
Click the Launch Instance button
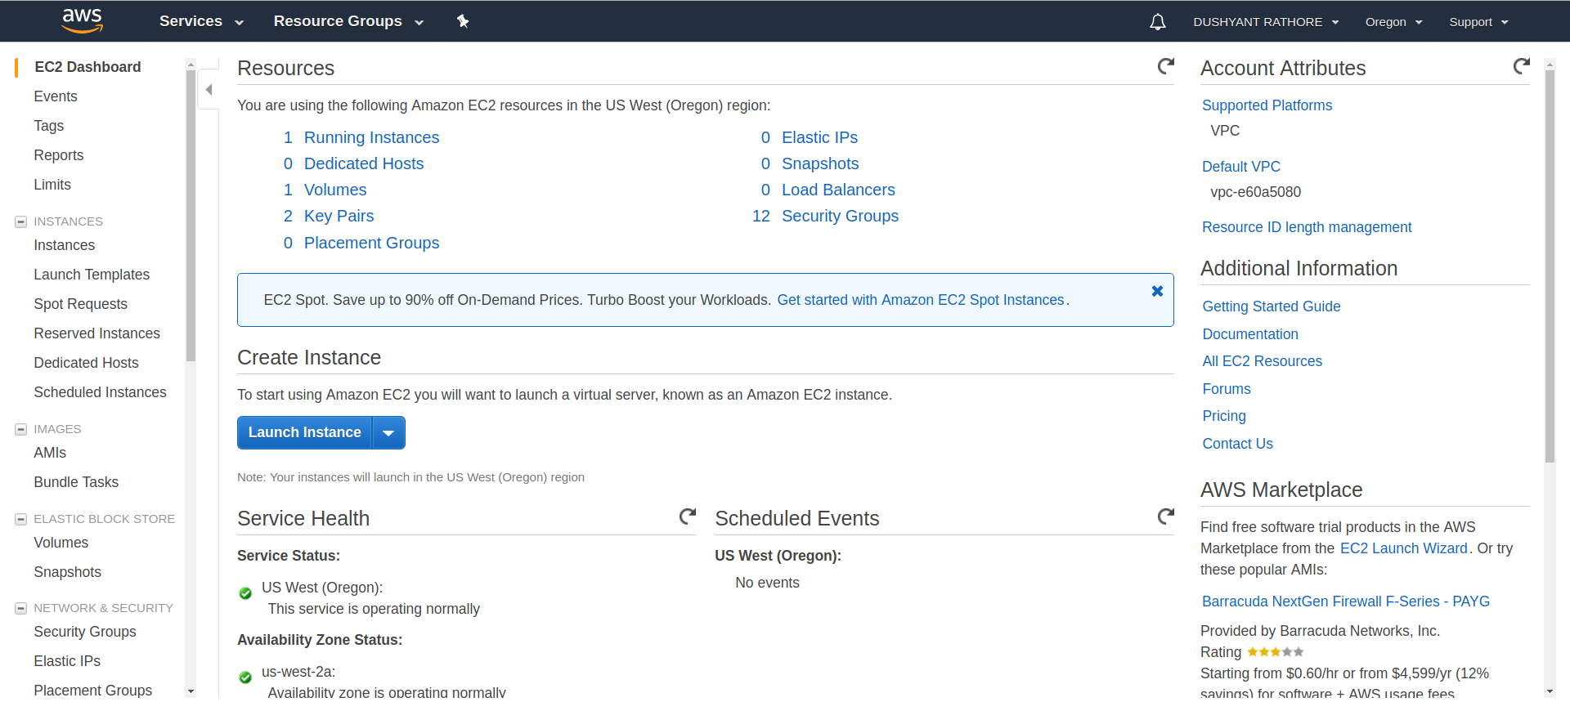(x=305, y=433)
